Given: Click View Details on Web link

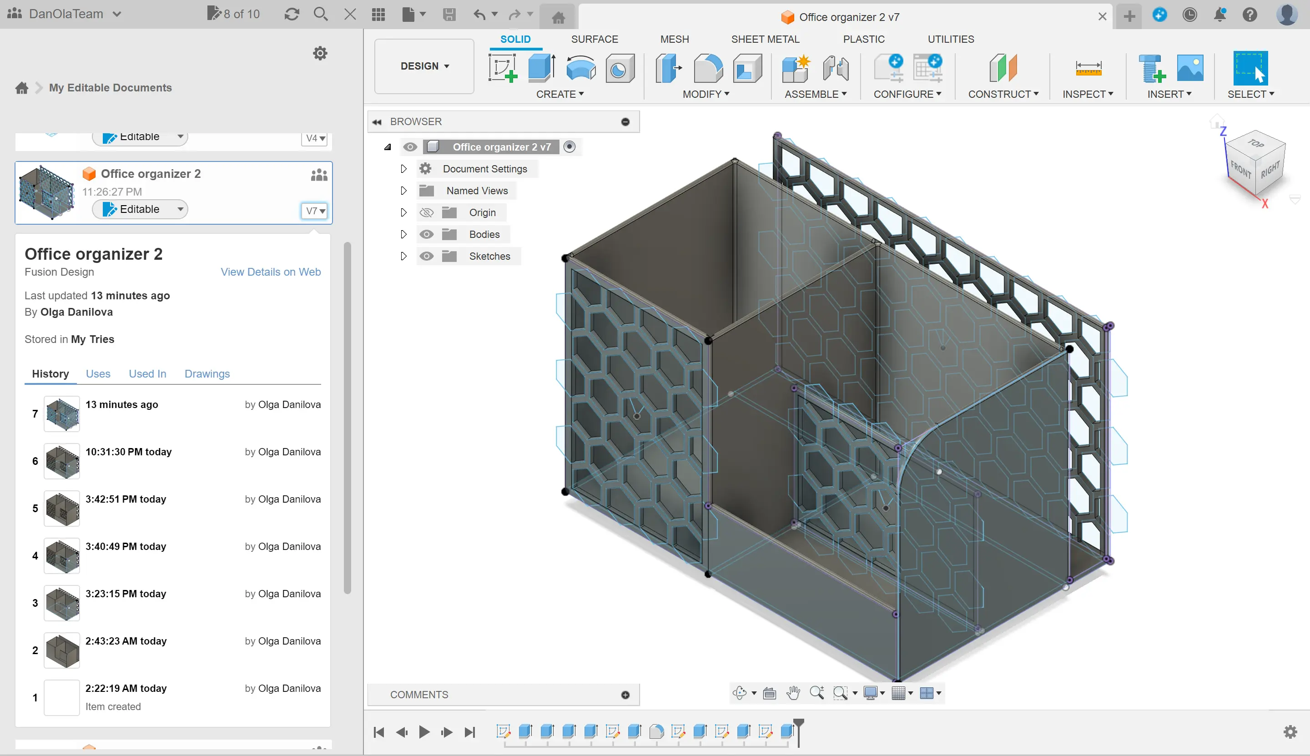Looking at the screenshot, I should [271, 272].
